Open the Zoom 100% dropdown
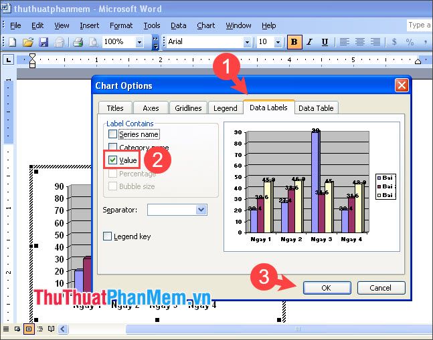The height and width of the screenshot is (340, 433). pyautogui.click(x=139, y=42)
